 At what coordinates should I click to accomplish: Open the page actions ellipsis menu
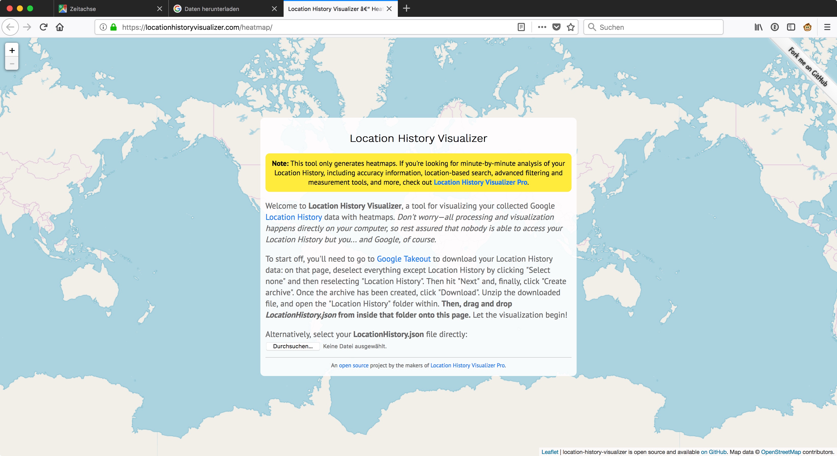click(x=541, y=27)
